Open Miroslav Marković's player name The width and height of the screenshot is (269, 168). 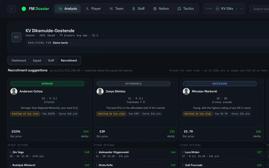(x=205, y=91)
